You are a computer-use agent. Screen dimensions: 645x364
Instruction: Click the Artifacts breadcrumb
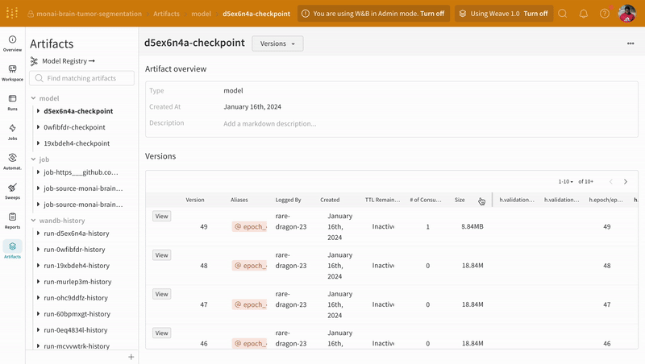pos(166,14)
